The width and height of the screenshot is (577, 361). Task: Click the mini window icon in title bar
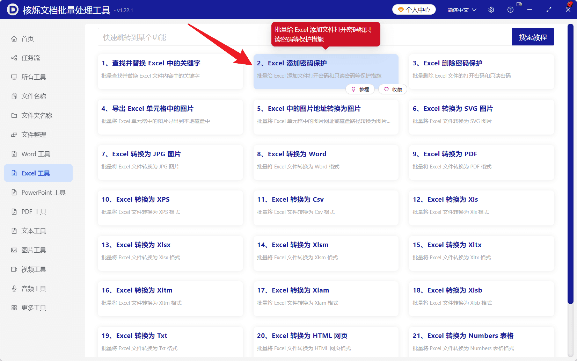[x=519, y=5]
